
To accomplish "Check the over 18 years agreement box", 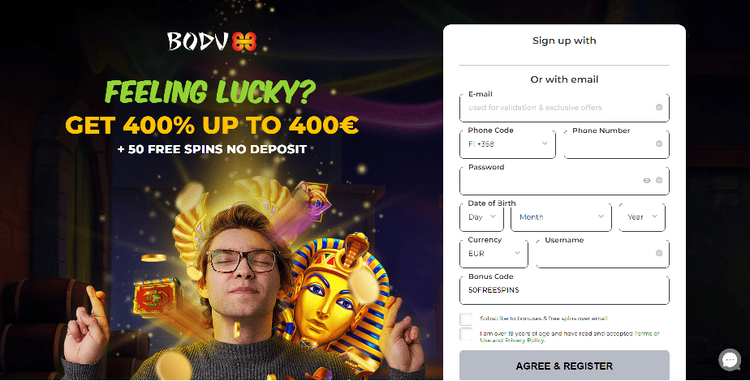I will [466, 334].
